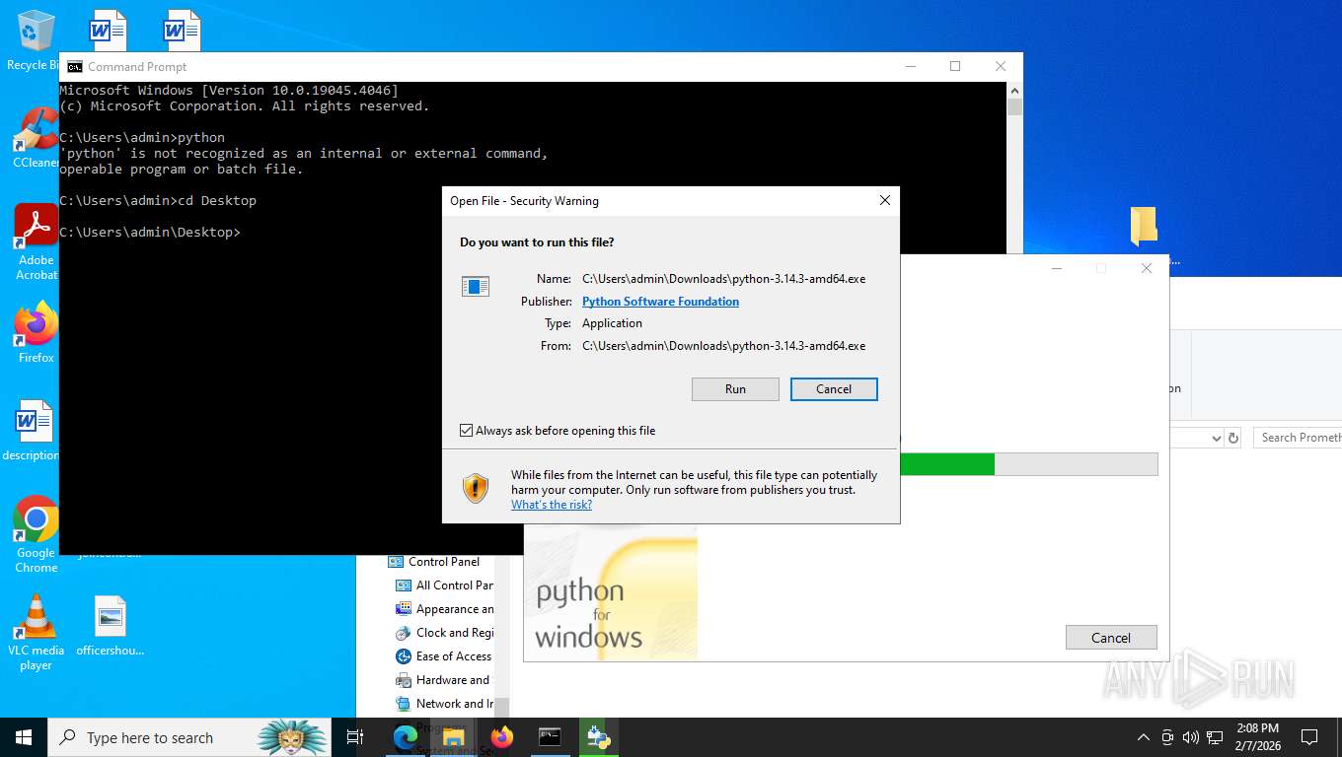Select the officershou... image file on desktop
This screenshot has height=757, width=1342.
[111, 626]
